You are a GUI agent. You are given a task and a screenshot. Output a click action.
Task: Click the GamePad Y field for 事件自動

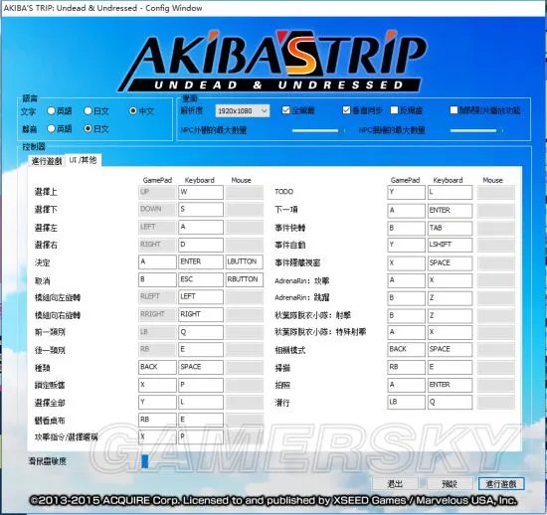(406, 245)
